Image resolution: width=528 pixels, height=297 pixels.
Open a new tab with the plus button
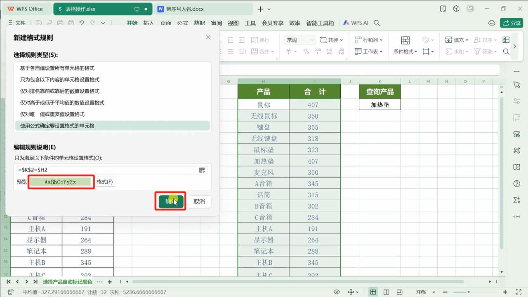pyautogui.click(x=260, y=9)
